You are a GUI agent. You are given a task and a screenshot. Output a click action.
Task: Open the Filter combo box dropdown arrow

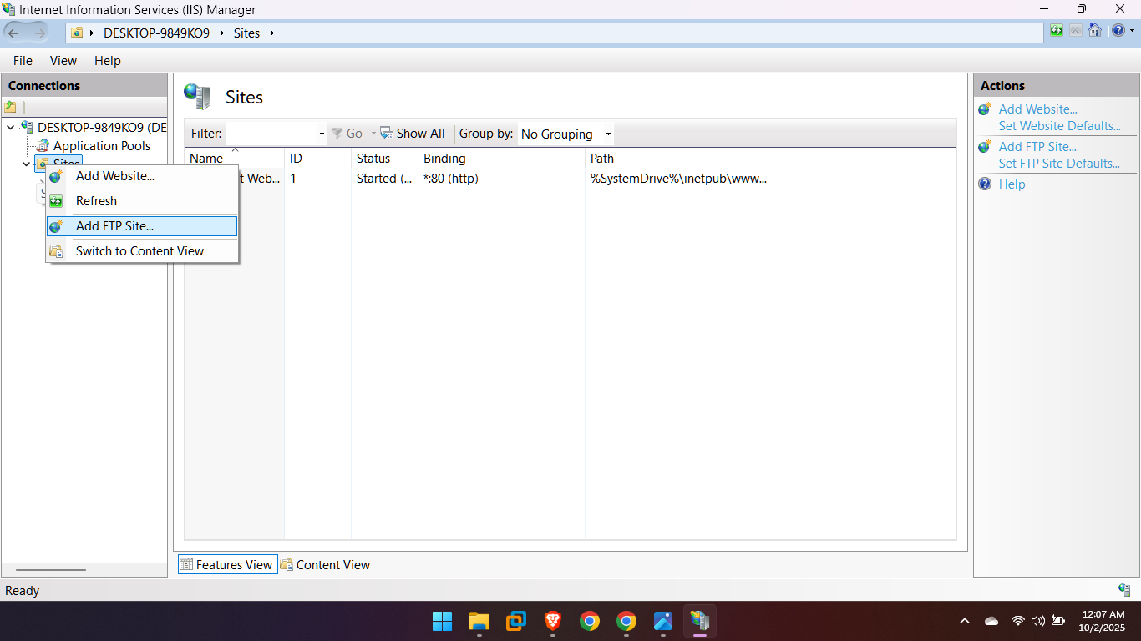[322, 134]
